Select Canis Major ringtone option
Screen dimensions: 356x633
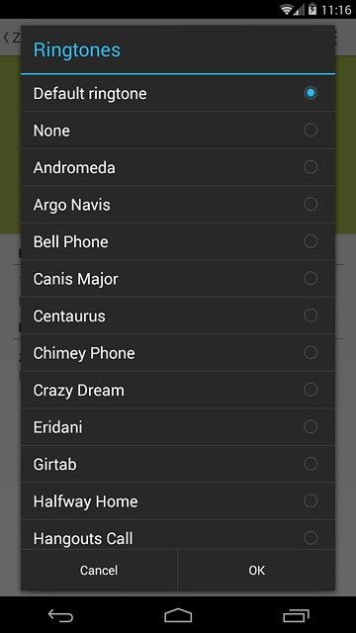click(x=178, y=279)
